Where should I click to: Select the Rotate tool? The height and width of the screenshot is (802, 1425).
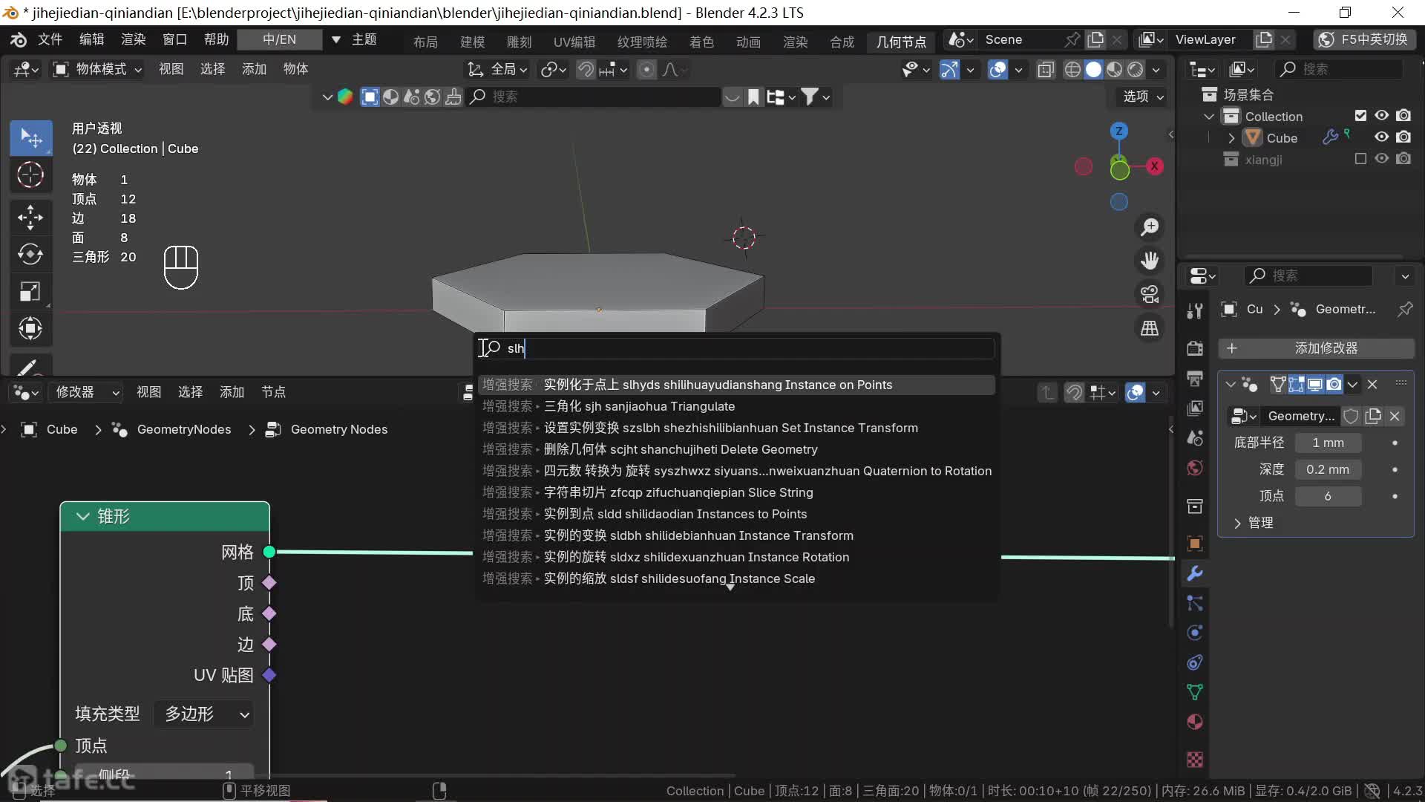(x=30, y=254)
